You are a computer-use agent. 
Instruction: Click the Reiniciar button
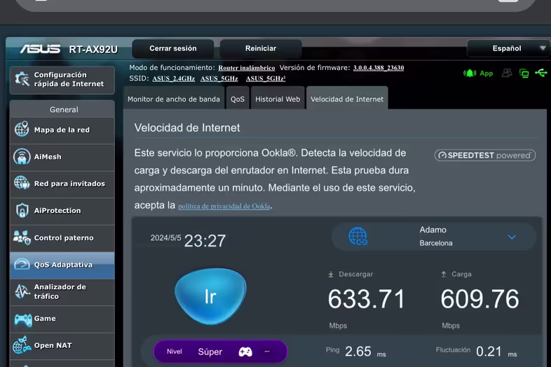261,48
